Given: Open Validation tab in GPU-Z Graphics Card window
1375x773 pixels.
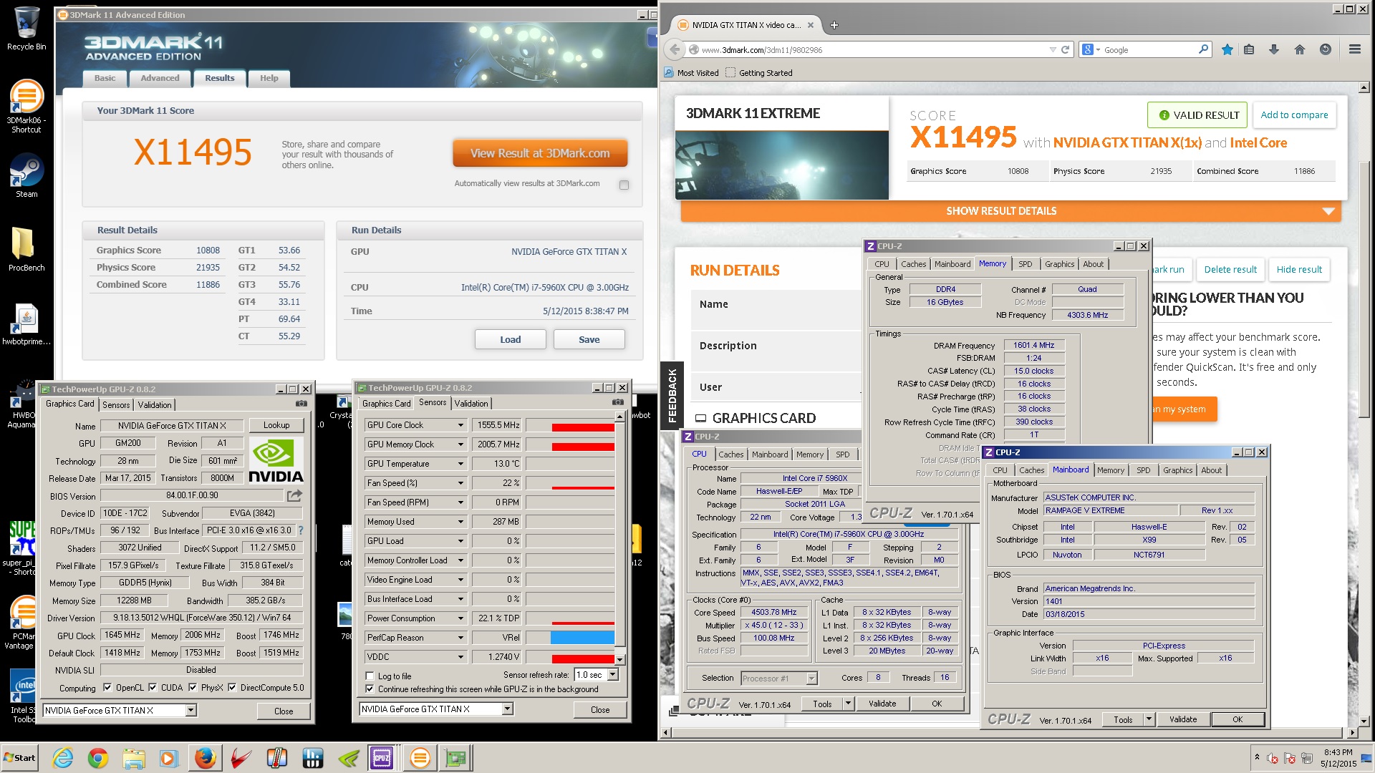Looking at the screenshot, I should click(x=155, y=405).
